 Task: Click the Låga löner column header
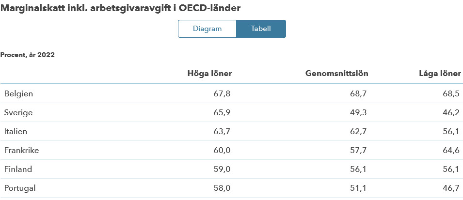439,74
